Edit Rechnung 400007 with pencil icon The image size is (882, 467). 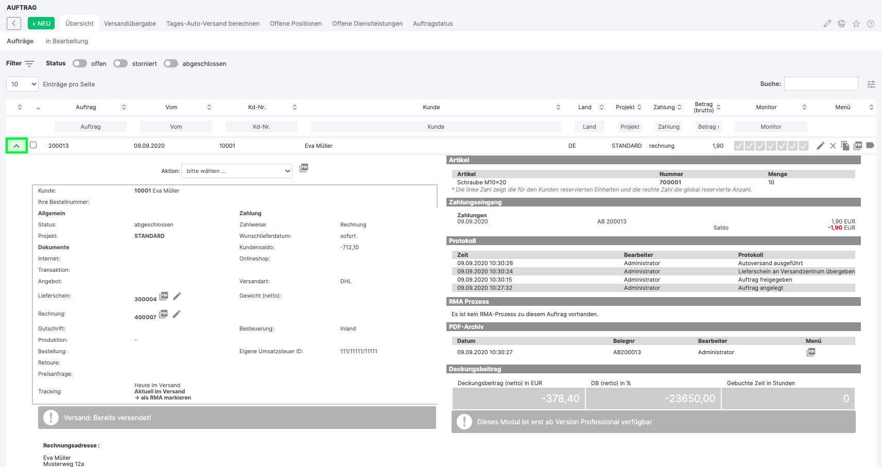[x=177, y=314]
